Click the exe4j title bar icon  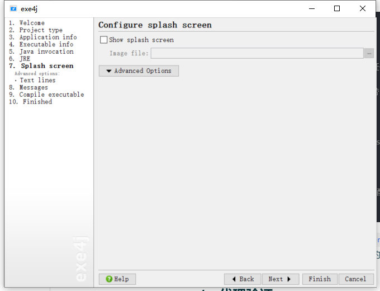[13, 8]
